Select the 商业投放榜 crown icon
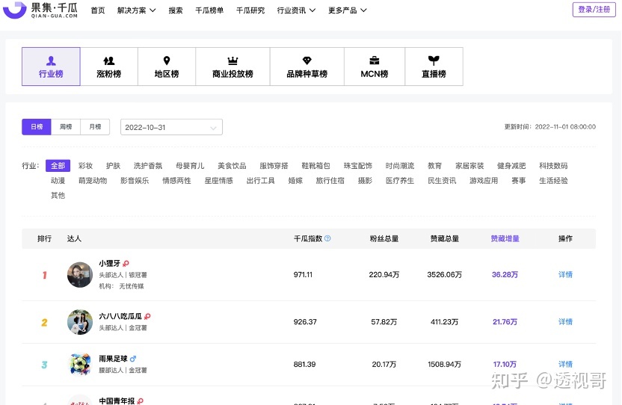622x405 pixels. click(233, 61)
